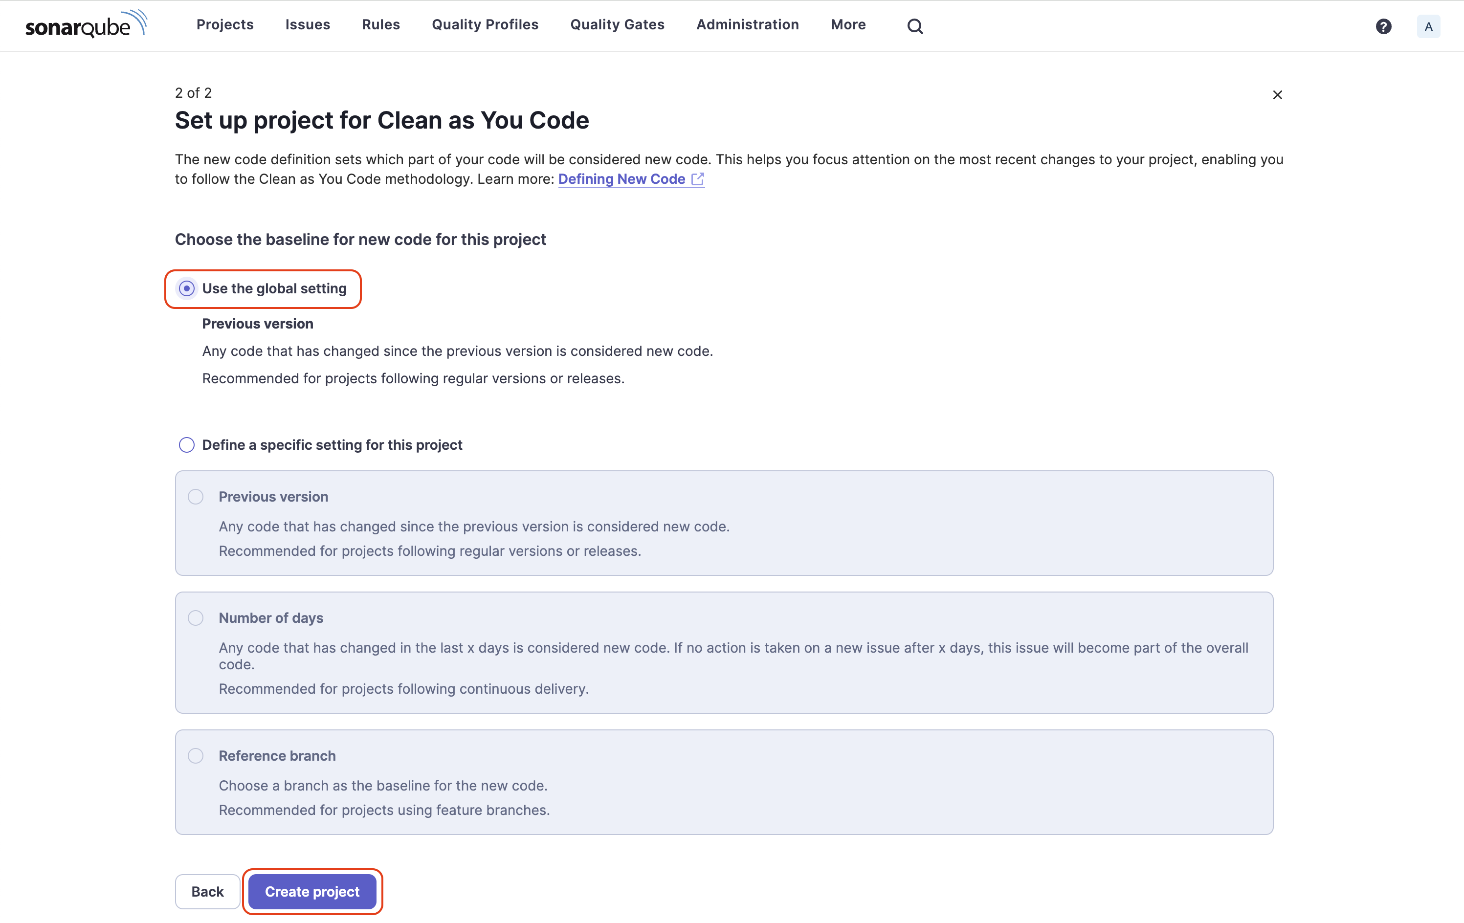Open the More menu
Viewport: 1464px width, 923px height.
coord(847,24)
